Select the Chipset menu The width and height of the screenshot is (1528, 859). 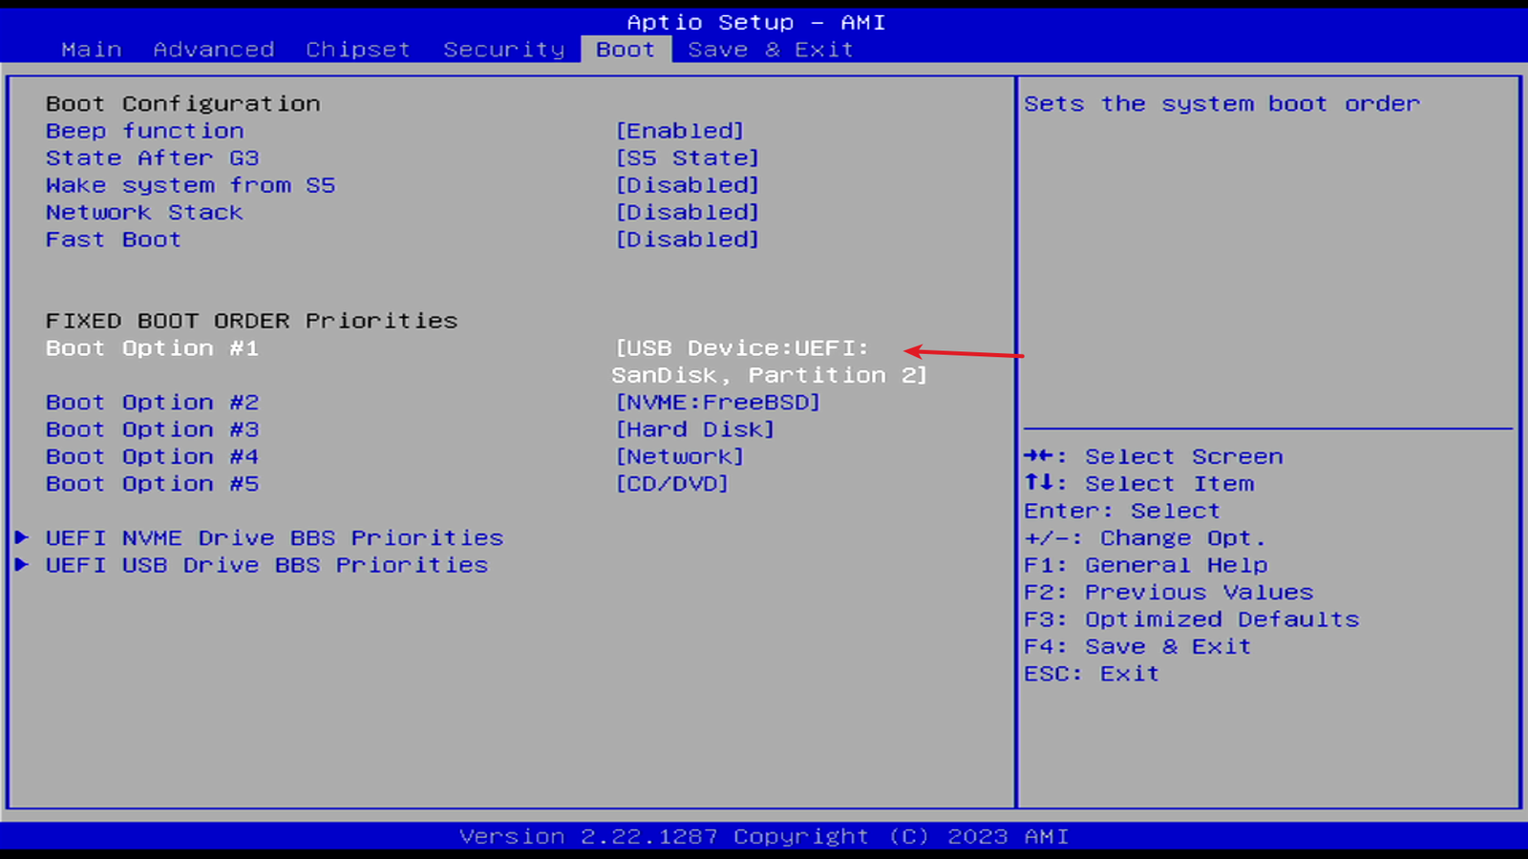pos(357,50)
